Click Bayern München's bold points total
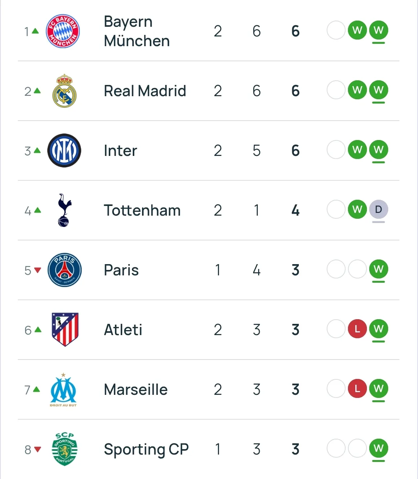 pos(295,31)
